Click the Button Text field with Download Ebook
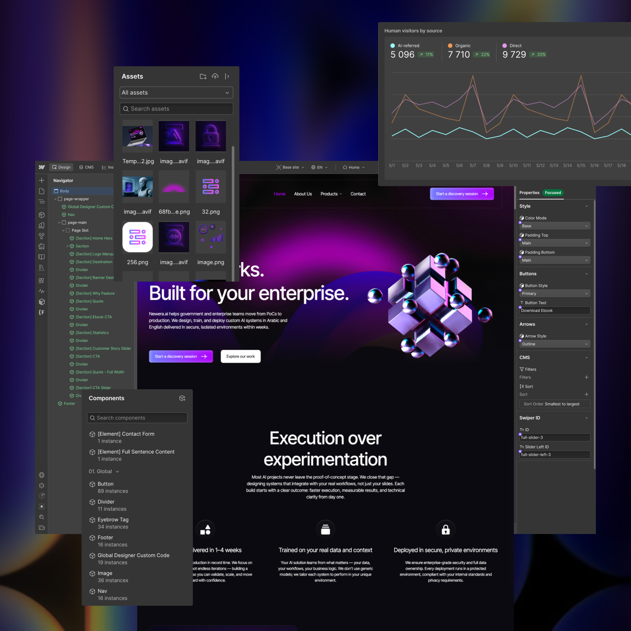Viewport: 631px width, 631px height. point(554,311)
